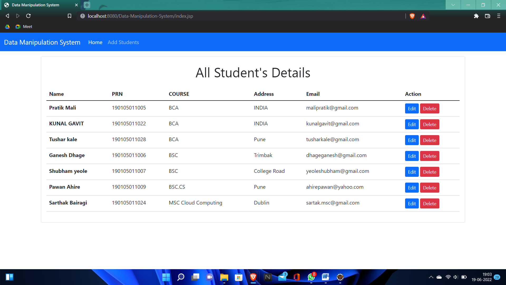The height and width of the screenshot is (285, 506).
Task: Open the Add Students nav item
Action: (123, 42)
